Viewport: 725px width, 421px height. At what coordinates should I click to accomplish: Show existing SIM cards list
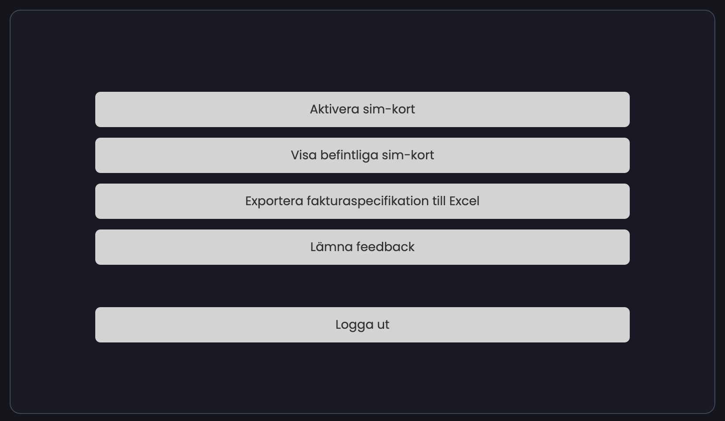tap(362, 155)
